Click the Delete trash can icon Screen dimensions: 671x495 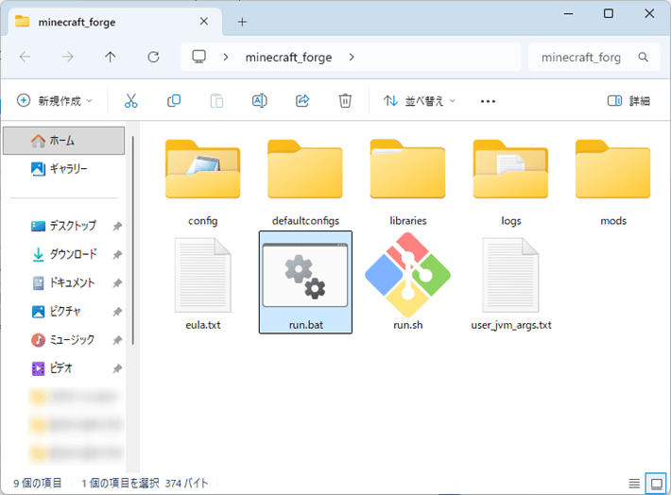point(345,101)
